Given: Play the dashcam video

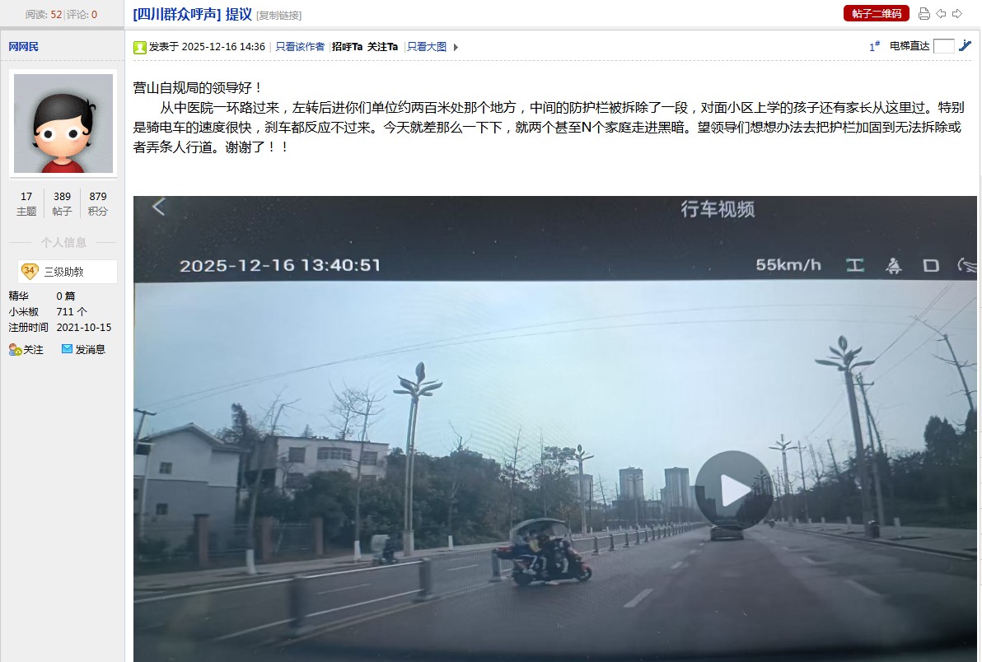Looking at the screenshot, I should point(733,490).
